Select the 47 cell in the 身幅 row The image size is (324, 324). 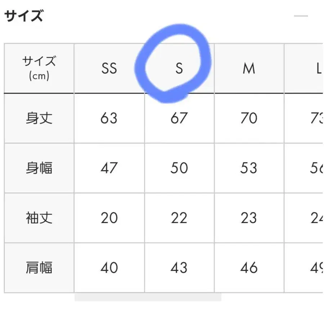[x=109, y=168]
